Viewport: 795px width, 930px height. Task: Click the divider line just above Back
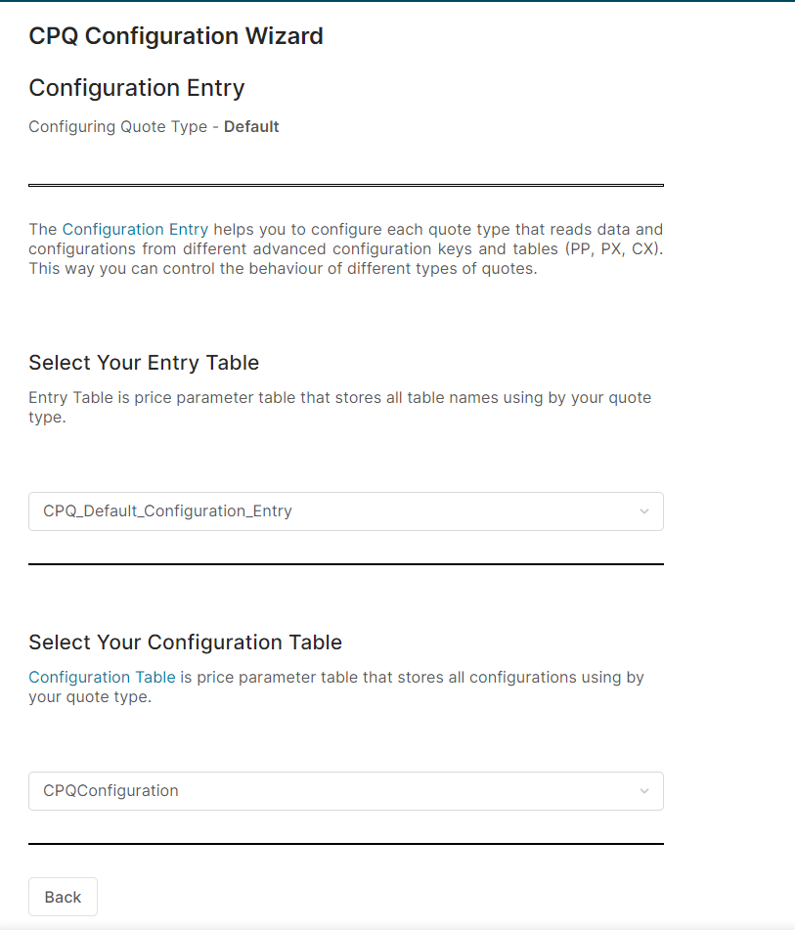346,844
